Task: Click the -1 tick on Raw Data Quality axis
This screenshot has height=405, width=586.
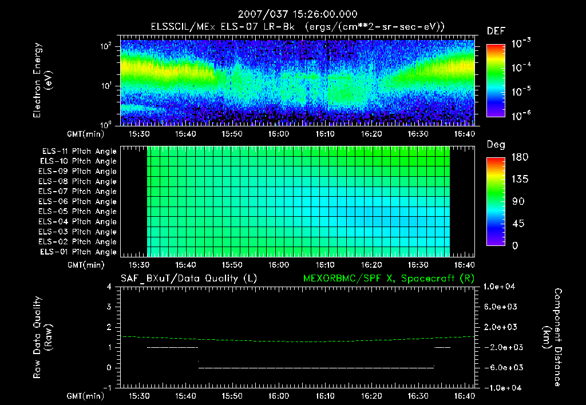Action: (107, 388)
